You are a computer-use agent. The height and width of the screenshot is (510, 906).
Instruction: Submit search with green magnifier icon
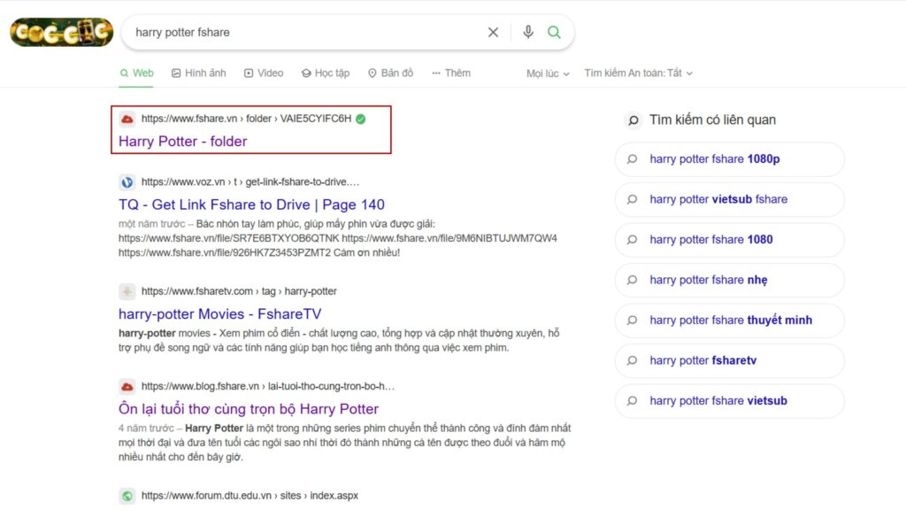click(x=554, y=33)
